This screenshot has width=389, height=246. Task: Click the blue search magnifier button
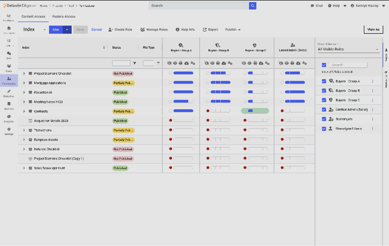[x=252, y=5]
